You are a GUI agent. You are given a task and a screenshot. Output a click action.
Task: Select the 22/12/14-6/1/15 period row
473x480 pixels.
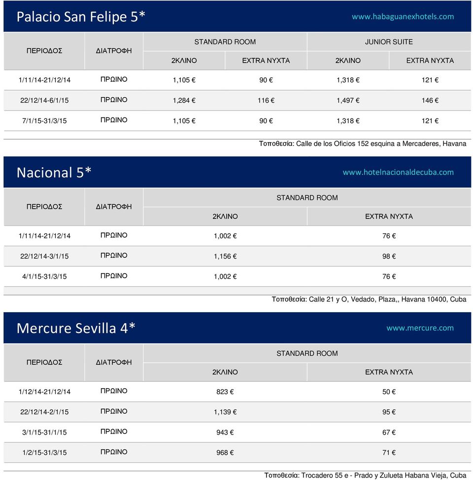(x=237, y=101)
